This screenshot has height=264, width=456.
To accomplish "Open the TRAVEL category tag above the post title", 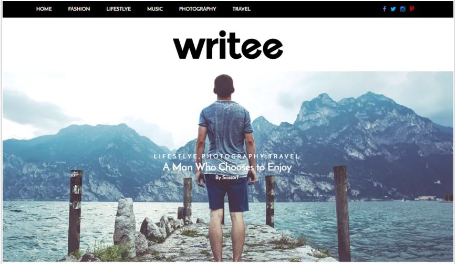I will 284,156.
